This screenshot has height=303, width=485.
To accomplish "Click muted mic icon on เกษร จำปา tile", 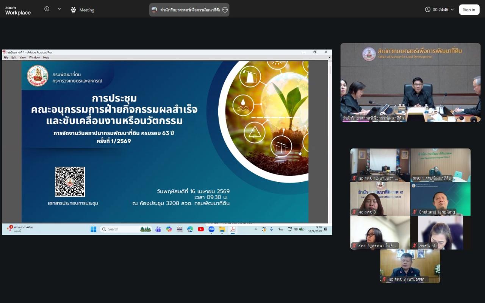I will click(x=415, y=246).
